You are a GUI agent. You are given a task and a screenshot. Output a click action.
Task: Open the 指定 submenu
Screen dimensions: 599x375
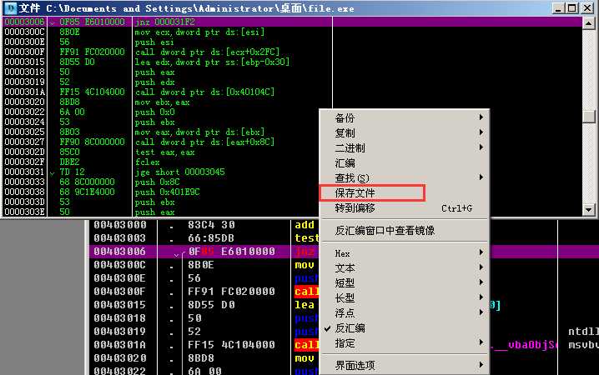pyautogui.click(x=404, y=343)
